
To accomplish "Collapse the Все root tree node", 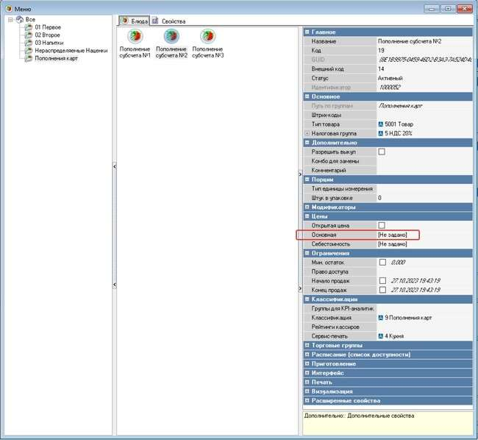I will tap(10, 19).
